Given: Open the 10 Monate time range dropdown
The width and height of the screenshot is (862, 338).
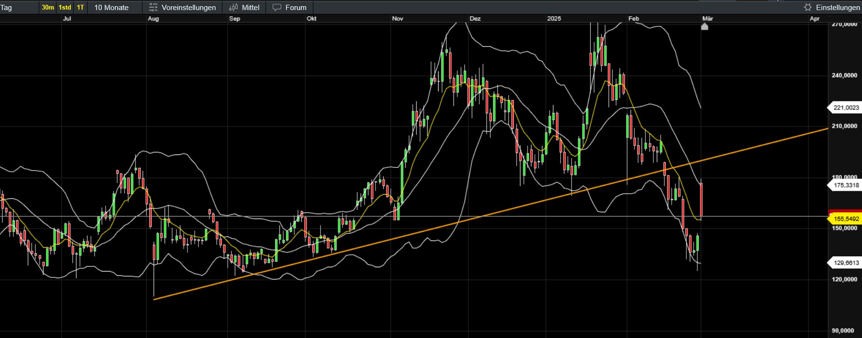Looking at the screenshot, I should [111, 7].
